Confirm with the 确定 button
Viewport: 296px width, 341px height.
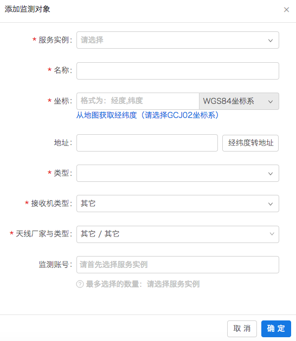tap(276, 329)
